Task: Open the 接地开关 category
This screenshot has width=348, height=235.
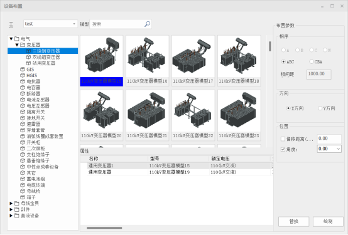Action: [33, 118]
